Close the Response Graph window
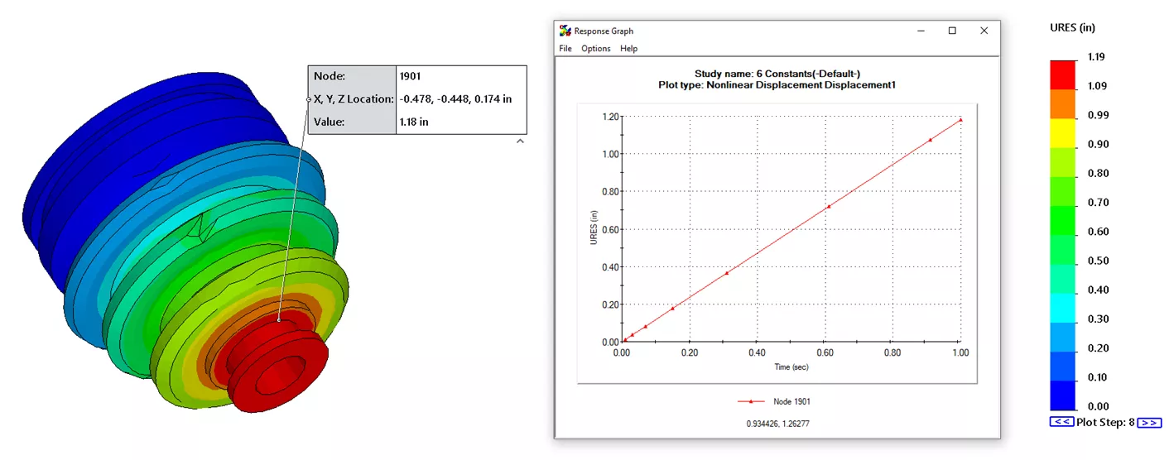1169x460 pixels. point(984,31)
